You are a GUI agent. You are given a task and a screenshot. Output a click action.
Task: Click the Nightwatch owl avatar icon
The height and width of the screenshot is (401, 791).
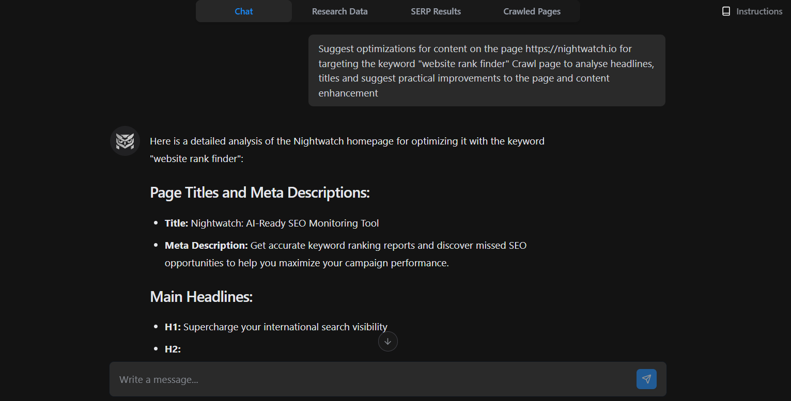[125, 141]
